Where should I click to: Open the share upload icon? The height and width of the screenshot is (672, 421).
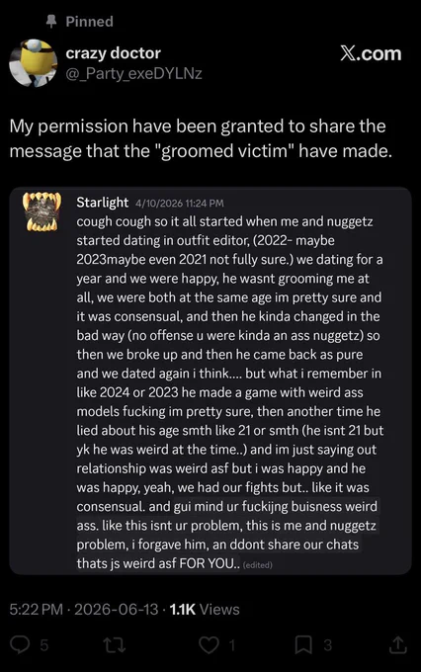(x=397, y=645)
